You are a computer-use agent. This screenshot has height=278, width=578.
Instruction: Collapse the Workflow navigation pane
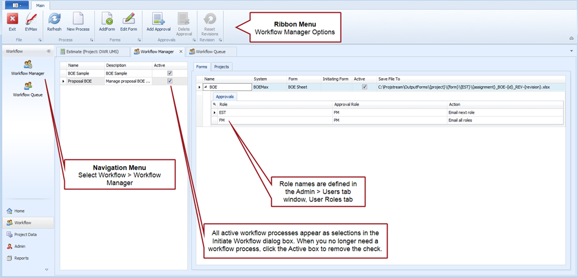click(x=49, y=51)
